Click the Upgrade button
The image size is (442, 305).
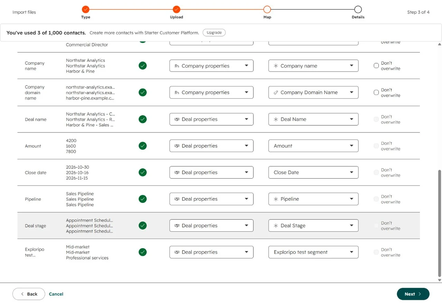click(x=214, y=32)
